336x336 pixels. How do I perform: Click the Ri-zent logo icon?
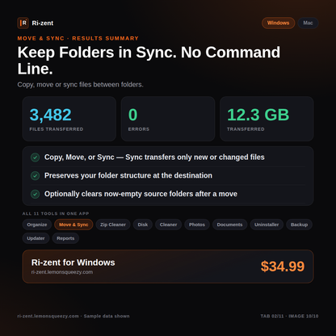23,23
